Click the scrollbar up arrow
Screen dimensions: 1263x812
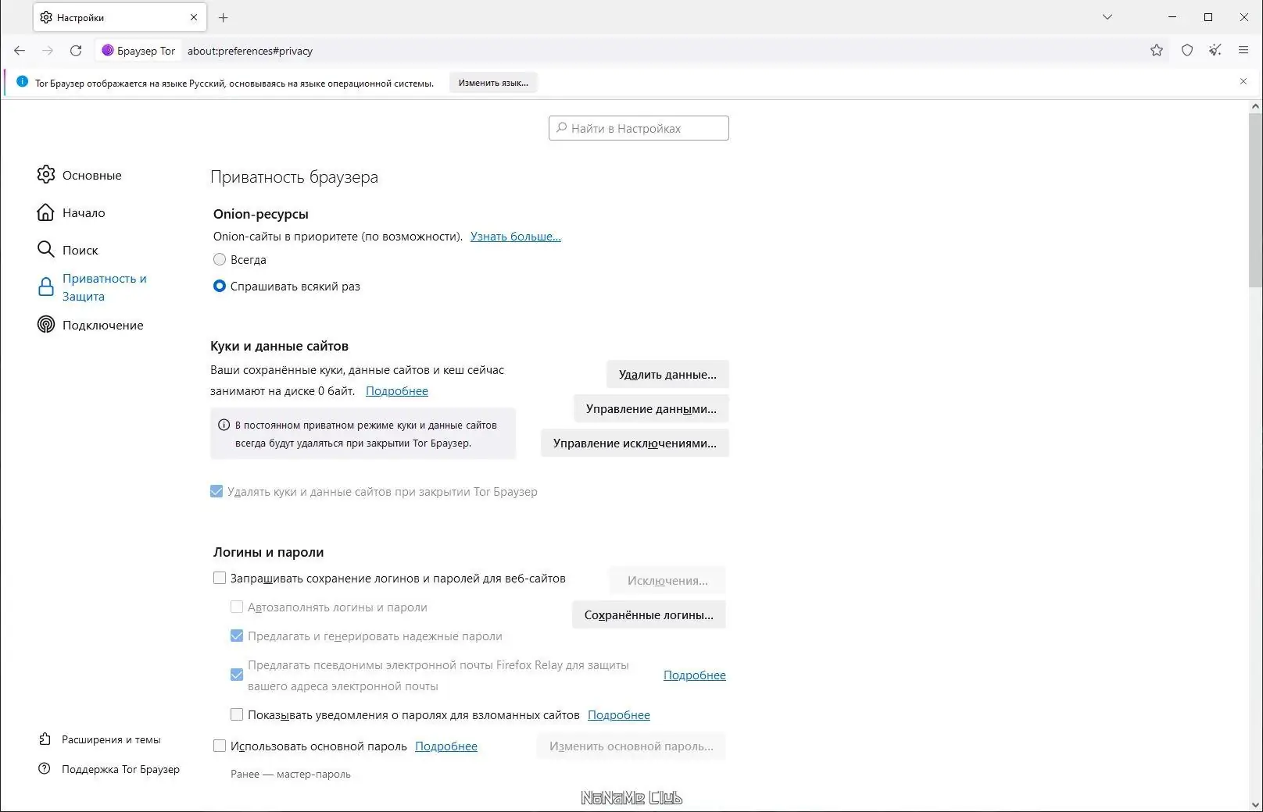[x=1255, y=106]
